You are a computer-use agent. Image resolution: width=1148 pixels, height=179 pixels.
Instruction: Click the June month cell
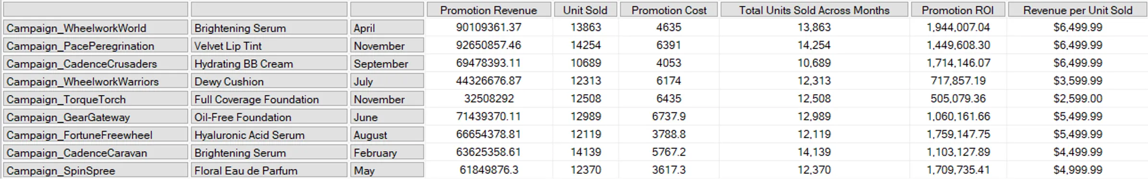click(387, 117)
